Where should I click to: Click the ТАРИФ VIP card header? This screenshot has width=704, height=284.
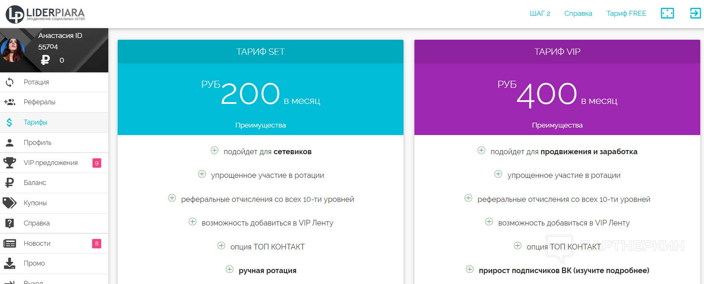(x=557, y=52)
